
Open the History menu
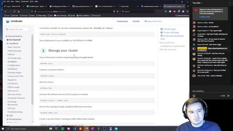[17, 1]
